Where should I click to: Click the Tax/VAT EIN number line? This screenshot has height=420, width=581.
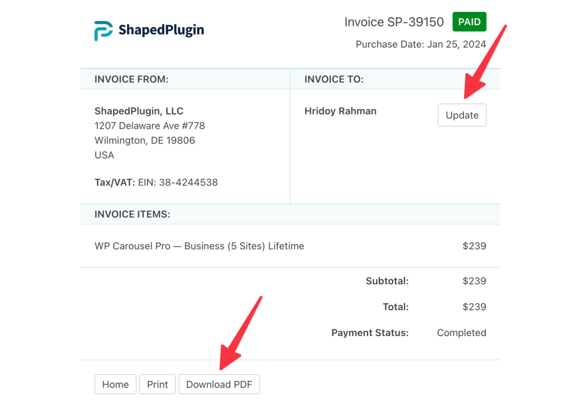156,183
